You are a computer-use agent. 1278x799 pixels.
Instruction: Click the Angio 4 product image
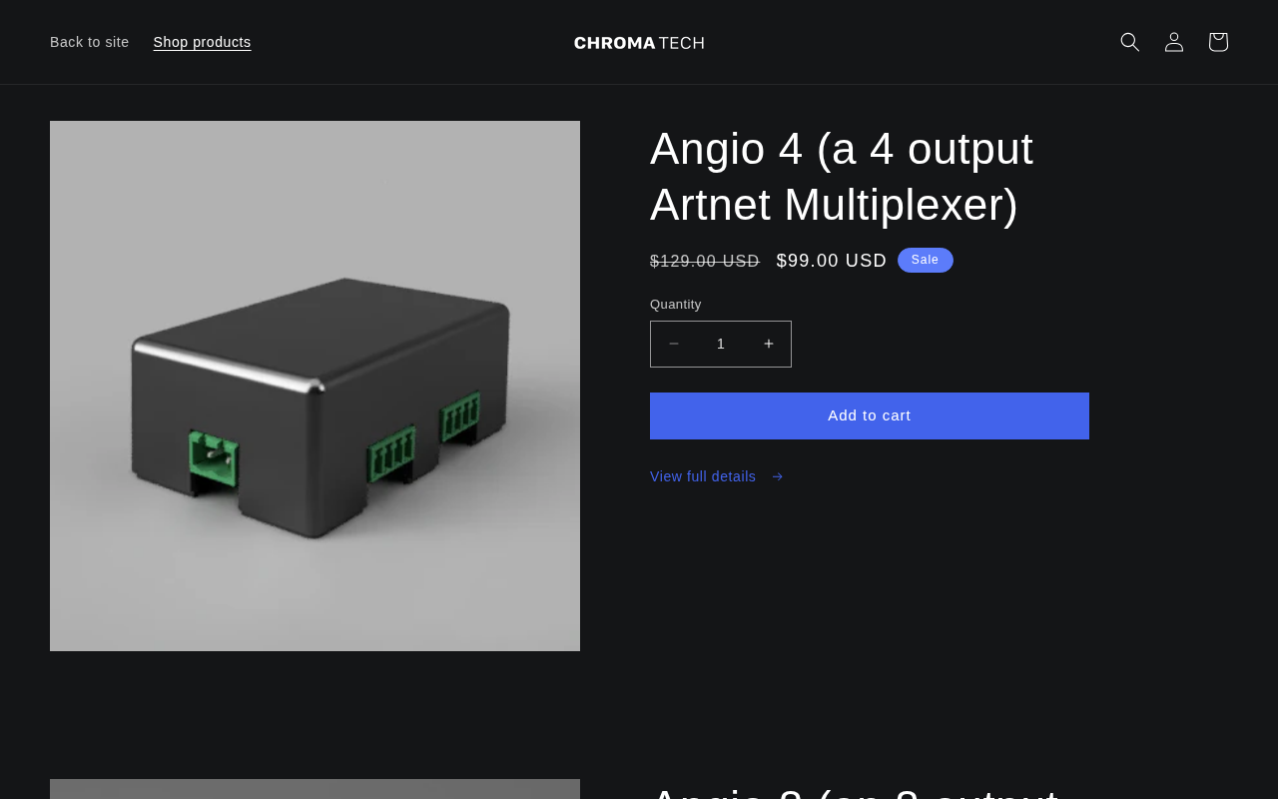(x=315, y=386)
